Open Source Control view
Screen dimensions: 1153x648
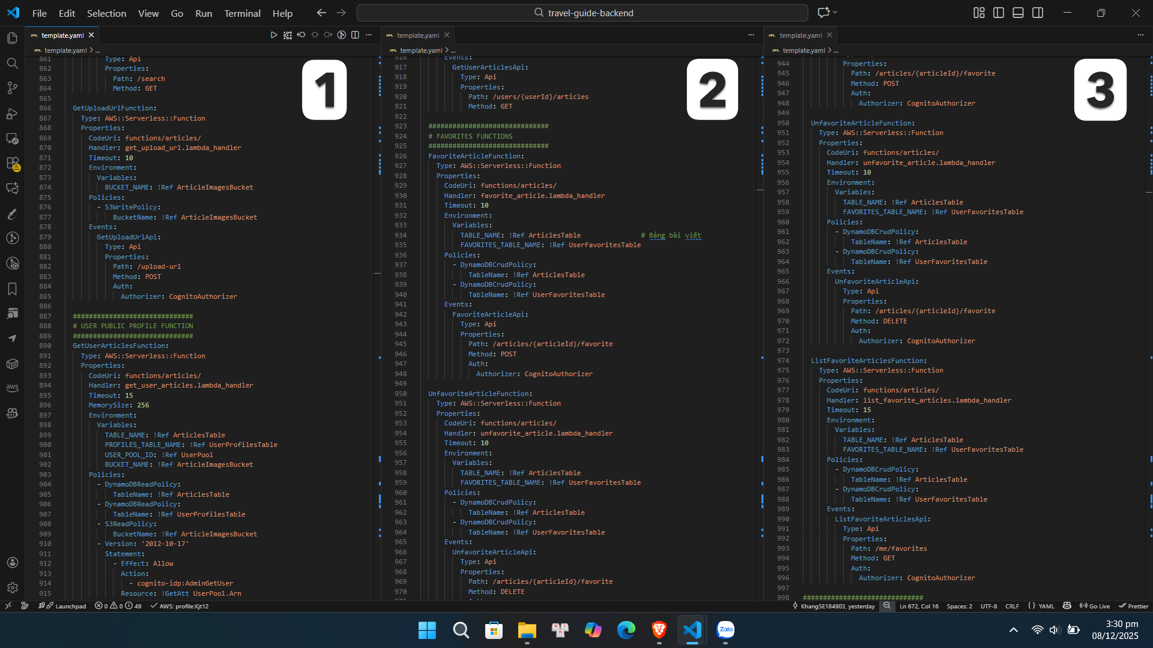pyautogui.click(x=12, y=88)
